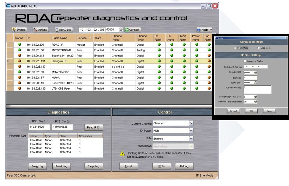Click the MOTOTRBO RDAC title bar icon
Image resolution: width=289 pixels, height=186 pixels.
pos(8,6)
